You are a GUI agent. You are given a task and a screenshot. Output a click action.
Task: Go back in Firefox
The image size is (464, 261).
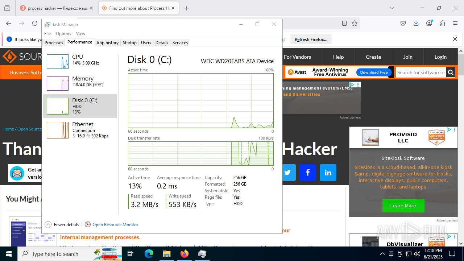[x=9, y=23]
